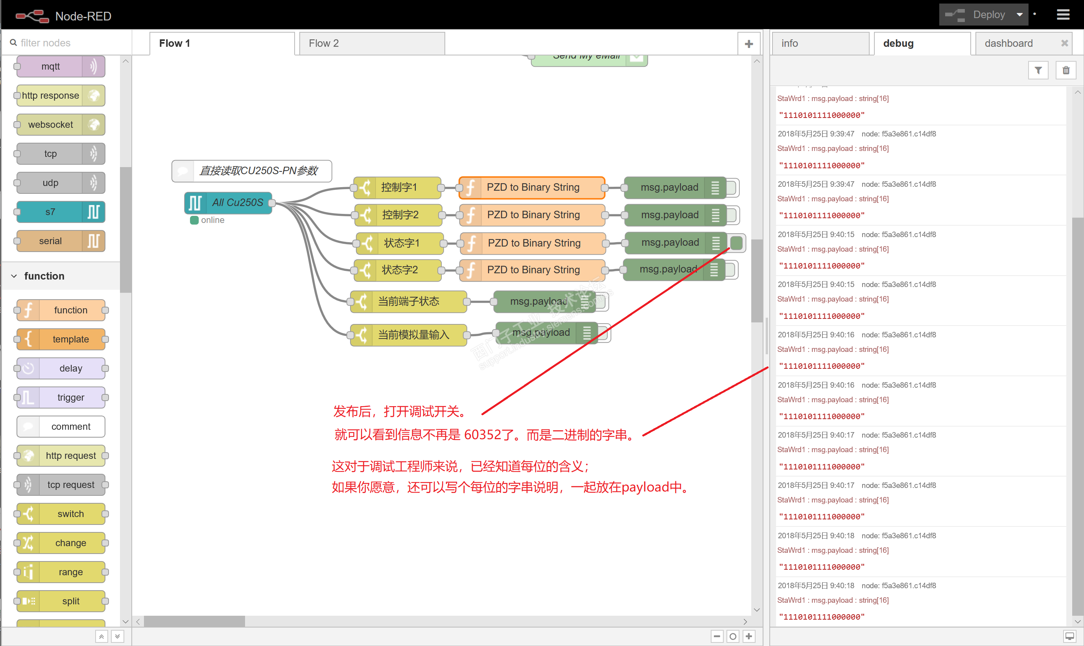The image size is (1084, 646).
Task: Collapse the function palette category
Action: pyautogui.click(x=44, y=276)
